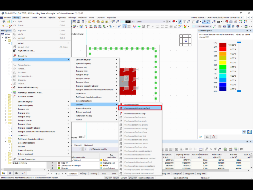Open 'Tolerance modelu...' entry
Screen dimensions: 253x190
(42, 96)
